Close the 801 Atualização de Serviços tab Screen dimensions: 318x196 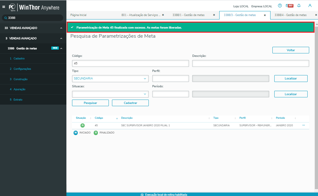tap(163, 15)
